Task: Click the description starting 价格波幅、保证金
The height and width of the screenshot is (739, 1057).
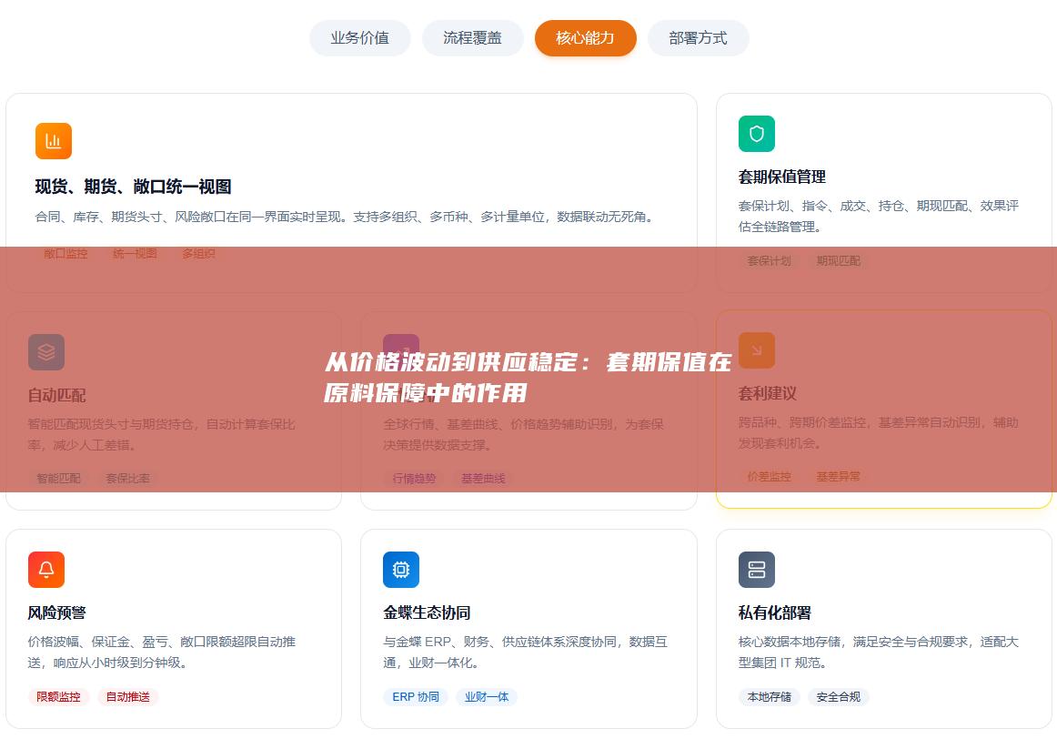Action: coord(162,652)
